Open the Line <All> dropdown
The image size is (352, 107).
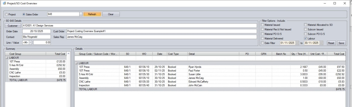(31, 42)
